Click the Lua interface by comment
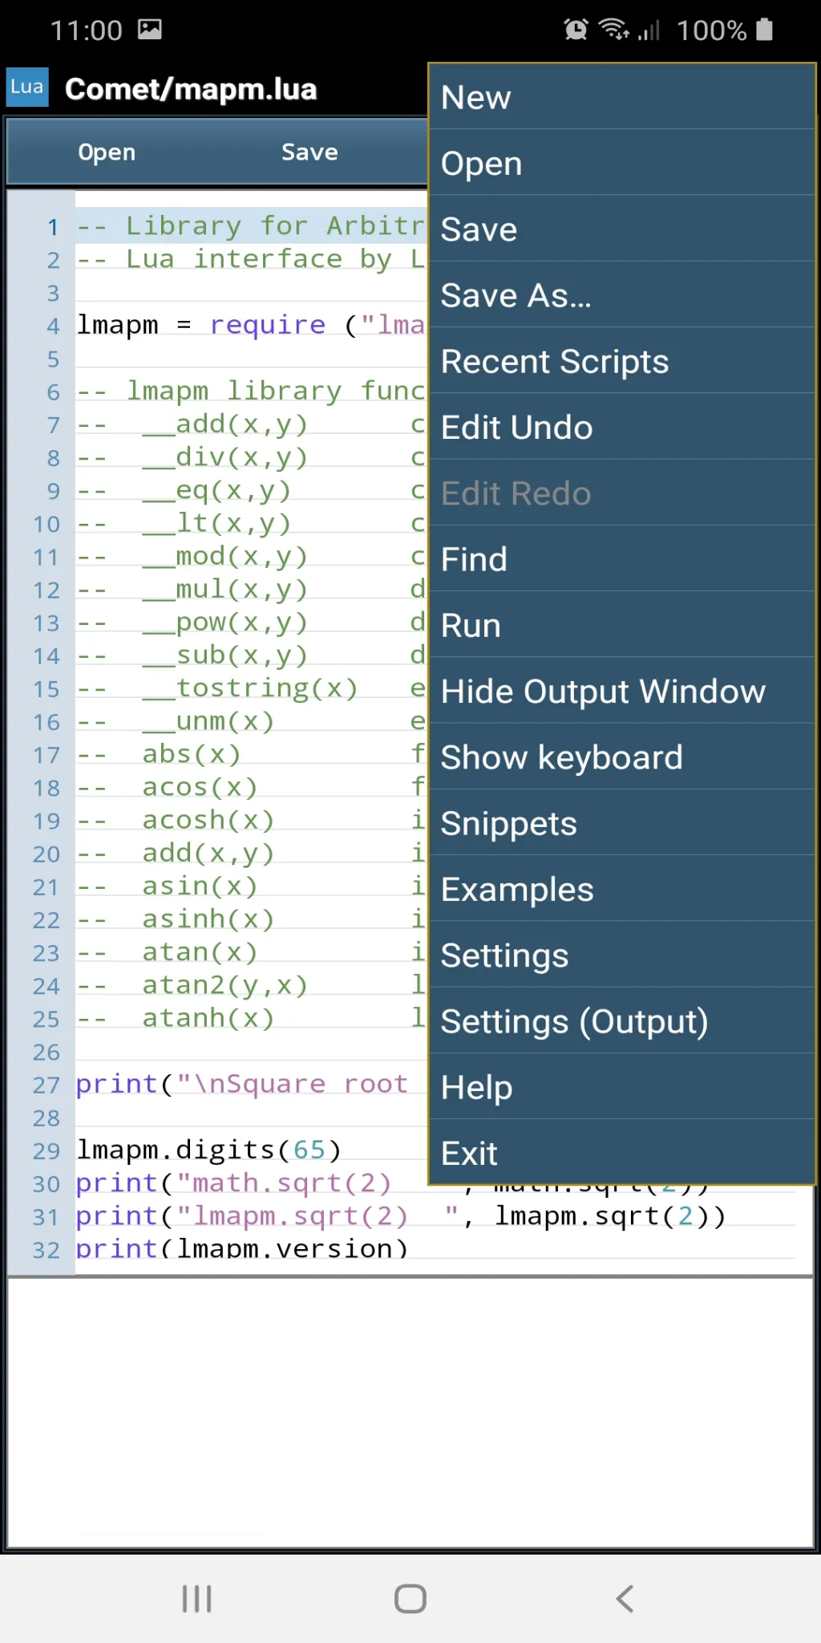 pos(250,259)
